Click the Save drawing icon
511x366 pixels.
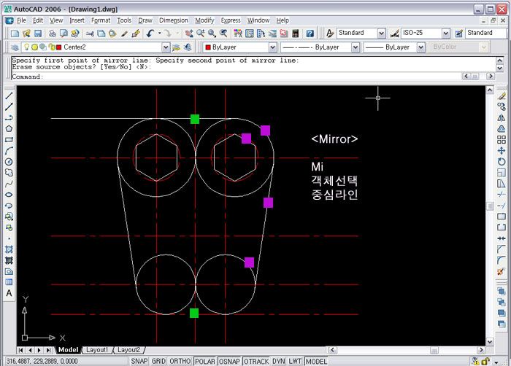38,34
